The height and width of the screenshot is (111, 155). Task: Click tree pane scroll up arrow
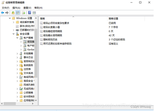[x=36, y=18]
